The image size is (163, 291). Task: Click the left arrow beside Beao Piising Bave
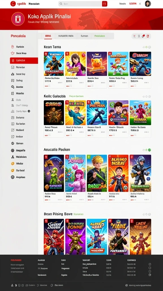143,214
